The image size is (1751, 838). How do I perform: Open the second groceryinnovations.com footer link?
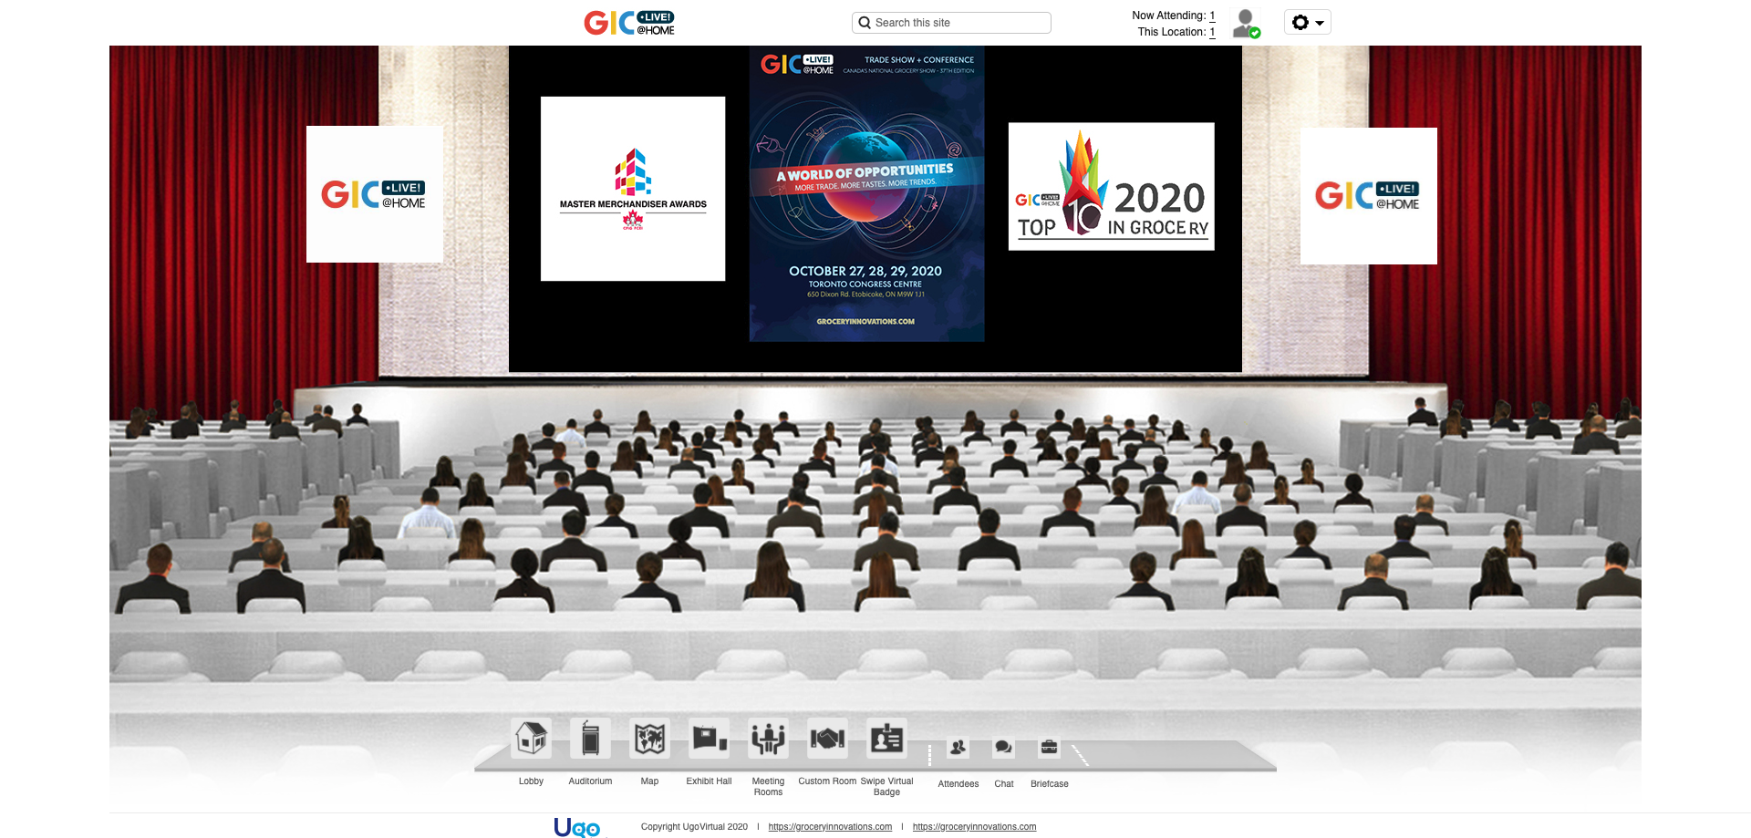[x=974, y=827]
